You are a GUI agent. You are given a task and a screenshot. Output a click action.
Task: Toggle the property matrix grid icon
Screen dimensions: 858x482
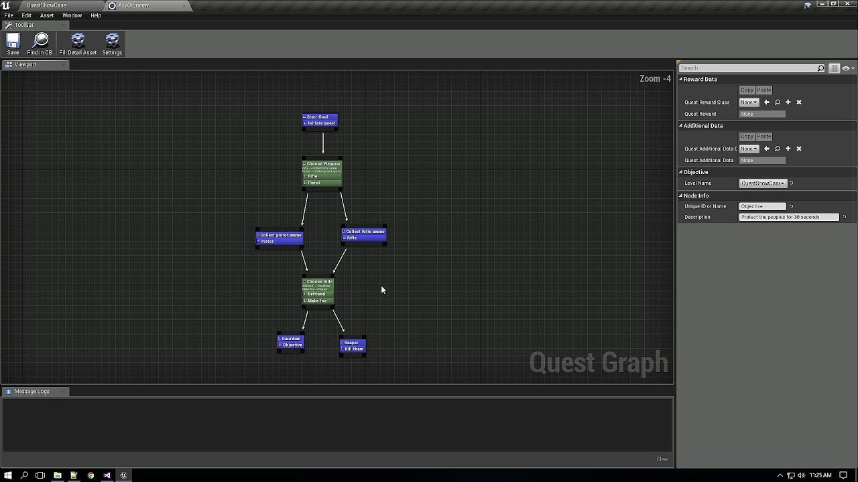(834, 68)
